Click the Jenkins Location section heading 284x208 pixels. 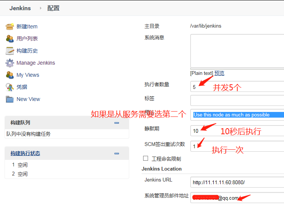pos(162,169)
